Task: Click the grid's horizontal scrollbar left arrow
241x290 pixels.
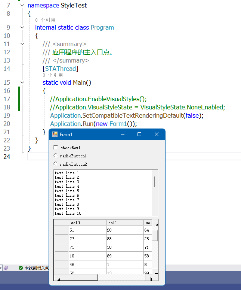Action: tap(58, 278)
